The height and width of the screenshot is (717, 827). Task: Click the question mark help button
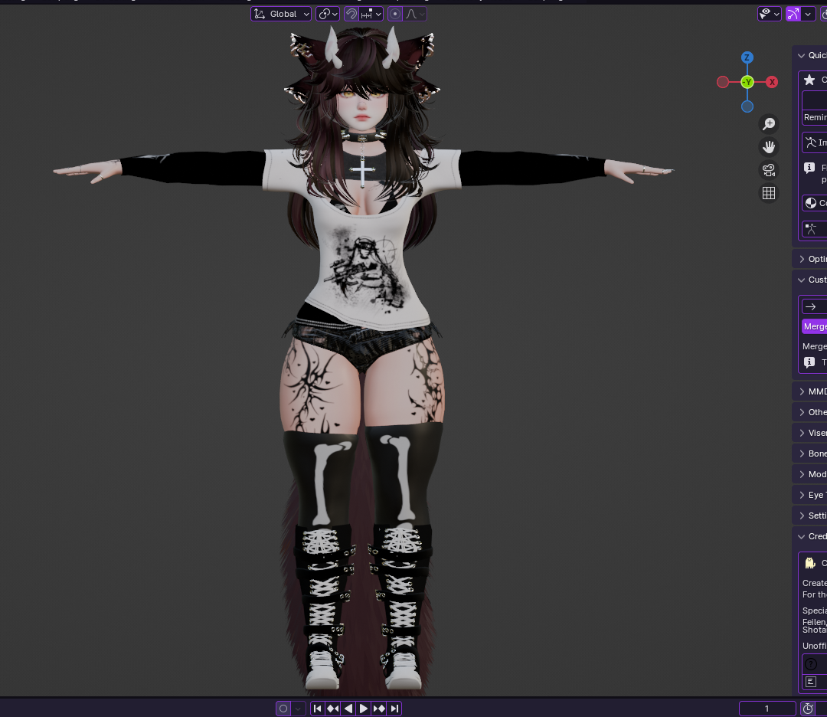pos(814,663)
